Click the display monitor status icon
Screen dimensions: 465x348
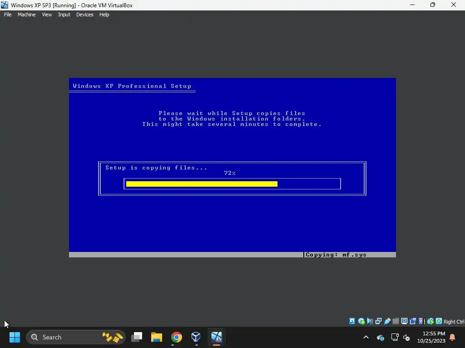[404, 321]
